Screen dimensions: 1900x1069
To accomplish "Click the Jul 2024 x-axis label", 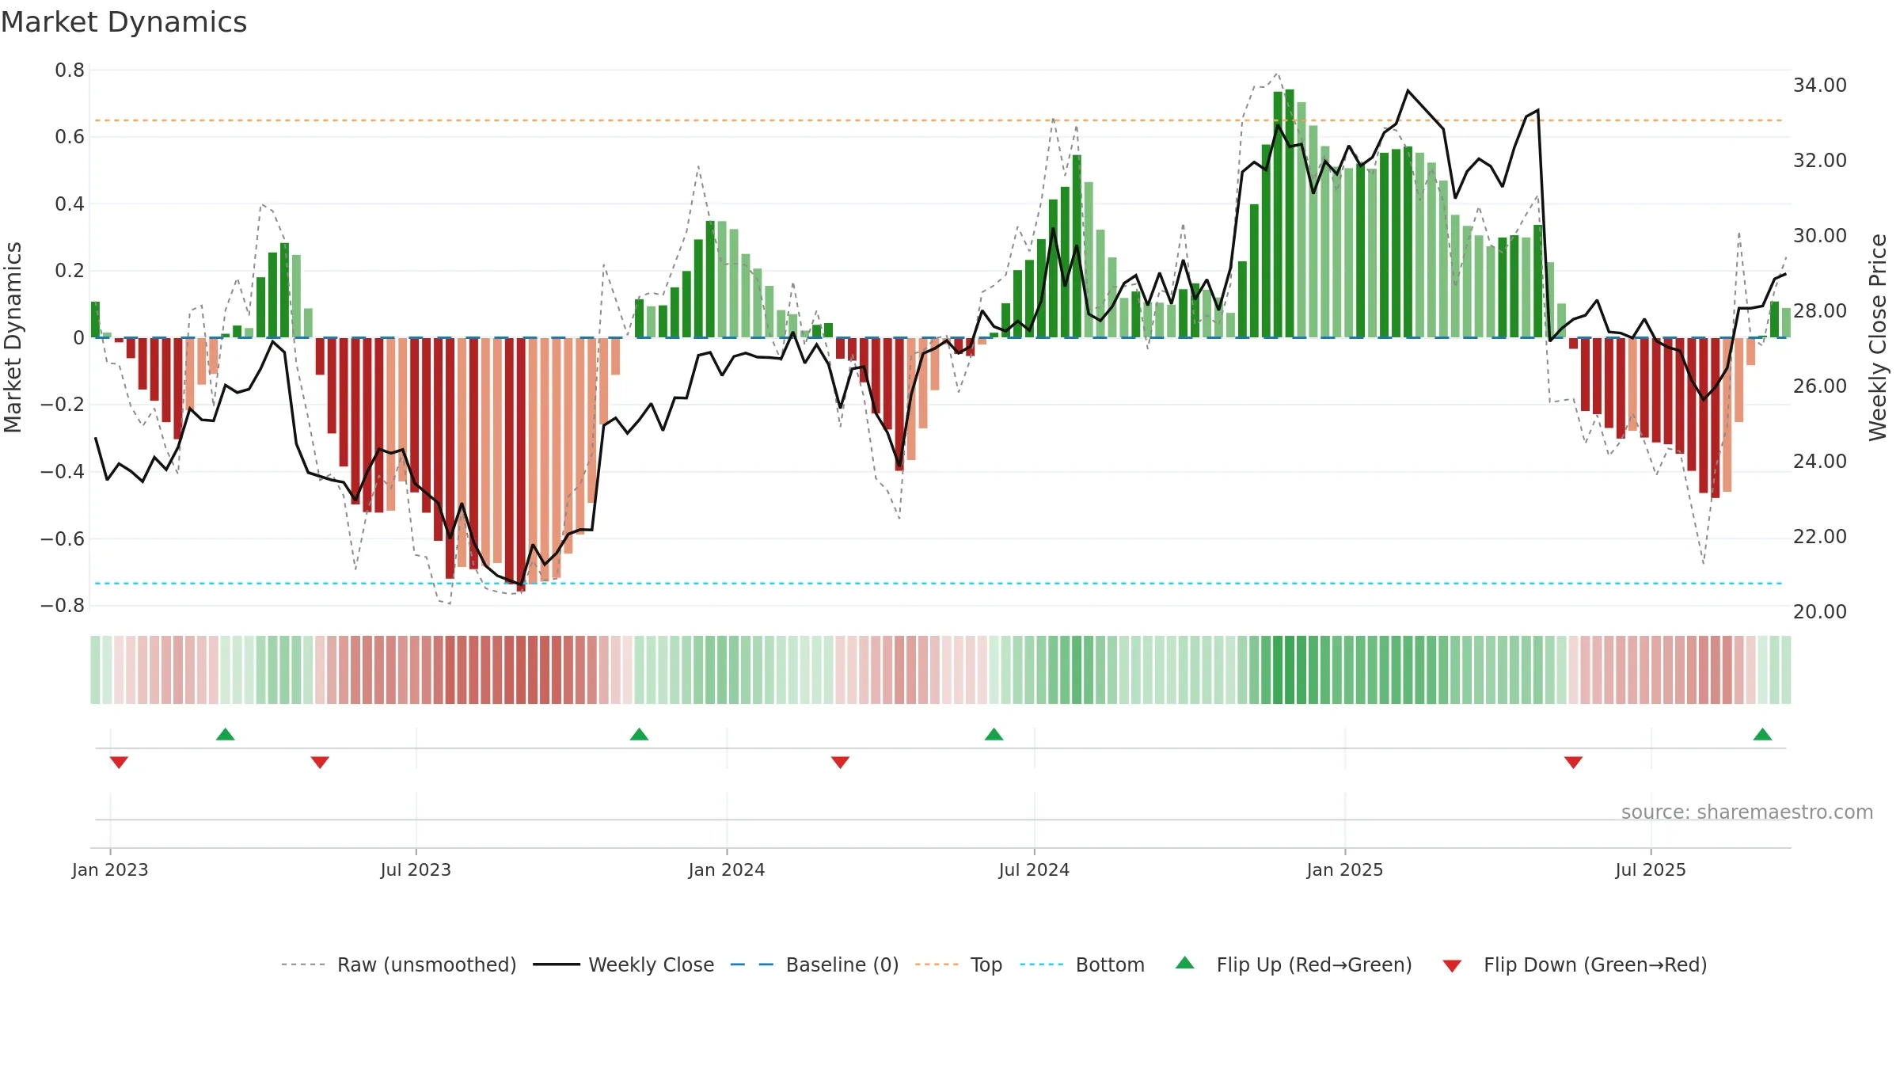I will click(1034, 869).
